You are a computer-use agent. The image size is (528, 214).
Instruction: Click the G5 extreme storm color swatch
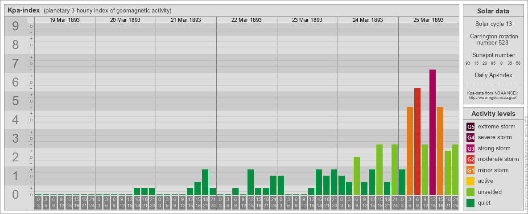tap(470, 127)
